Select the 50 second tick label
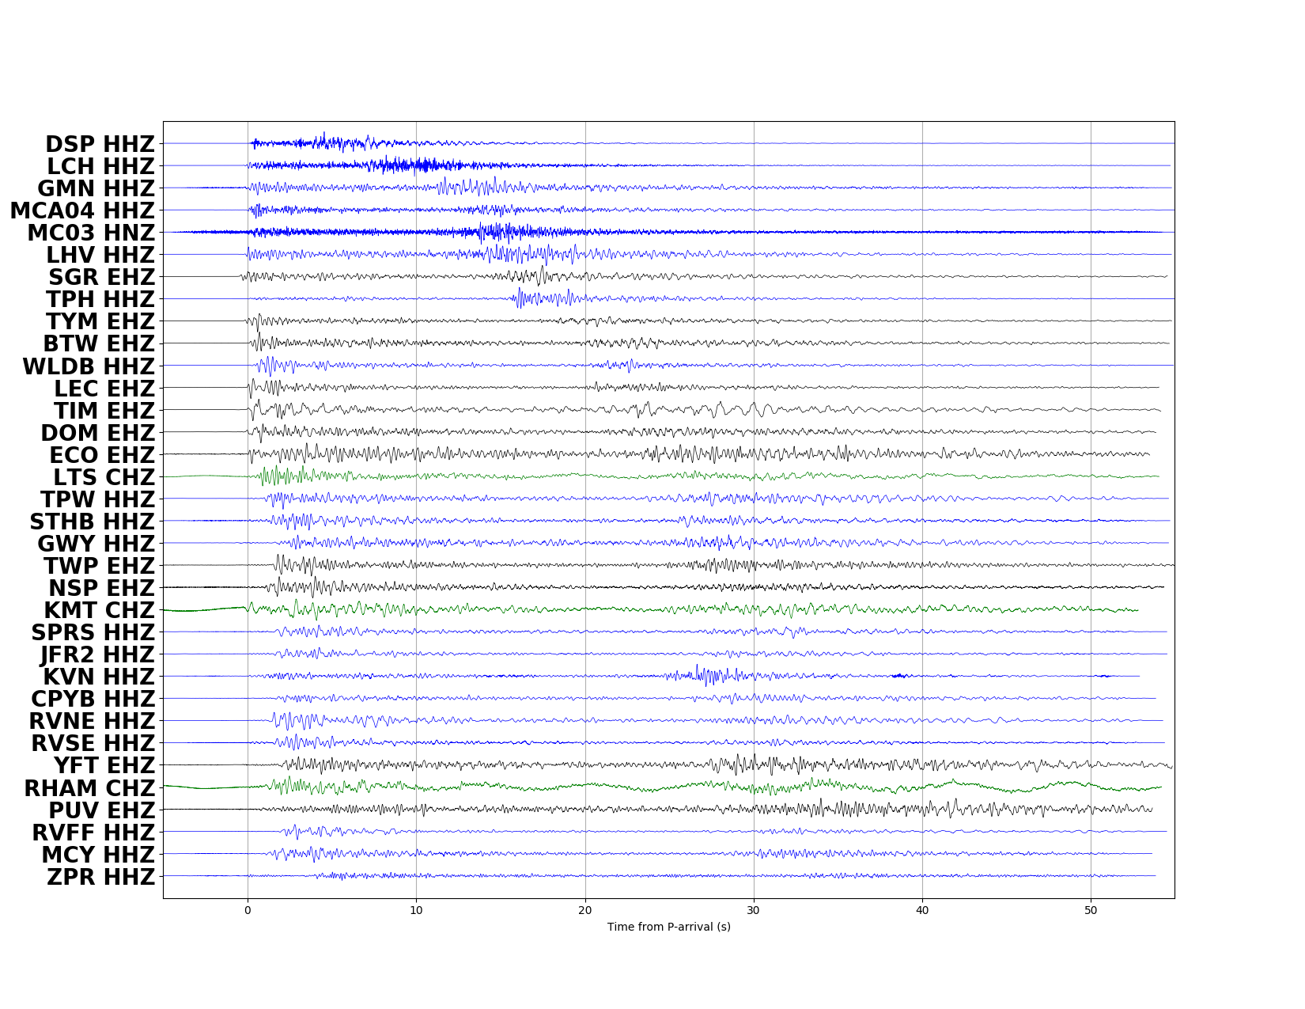The width and height of the screenshot is (1305, 1009). tap(1091, 910)
